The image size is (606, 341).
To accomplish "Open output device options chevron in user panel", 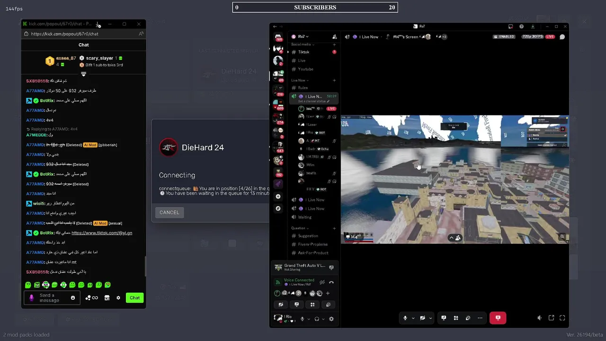I will pos(323,319).
